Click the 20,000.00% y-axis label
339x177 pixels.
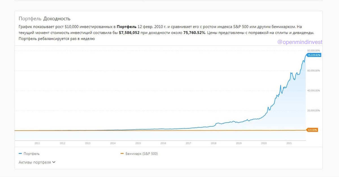[x=314, y=110]
